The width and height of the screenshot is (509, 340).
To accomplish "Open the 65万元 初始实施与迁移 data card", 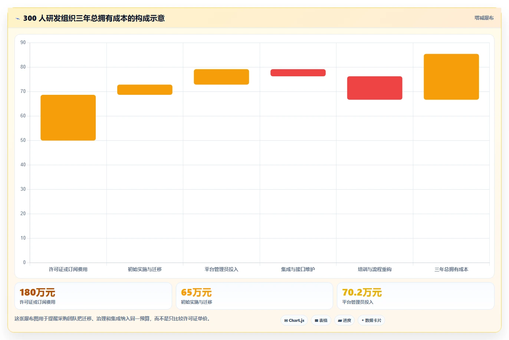I will pos(254,296).
